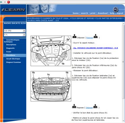The image size is (125, 123).
Task: Click the red stop button in toolbar
Action: pos(8,2)
